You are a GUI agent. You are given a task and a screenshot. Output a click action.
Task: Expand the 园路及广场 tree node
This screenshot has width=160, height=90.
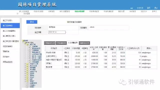25,72
